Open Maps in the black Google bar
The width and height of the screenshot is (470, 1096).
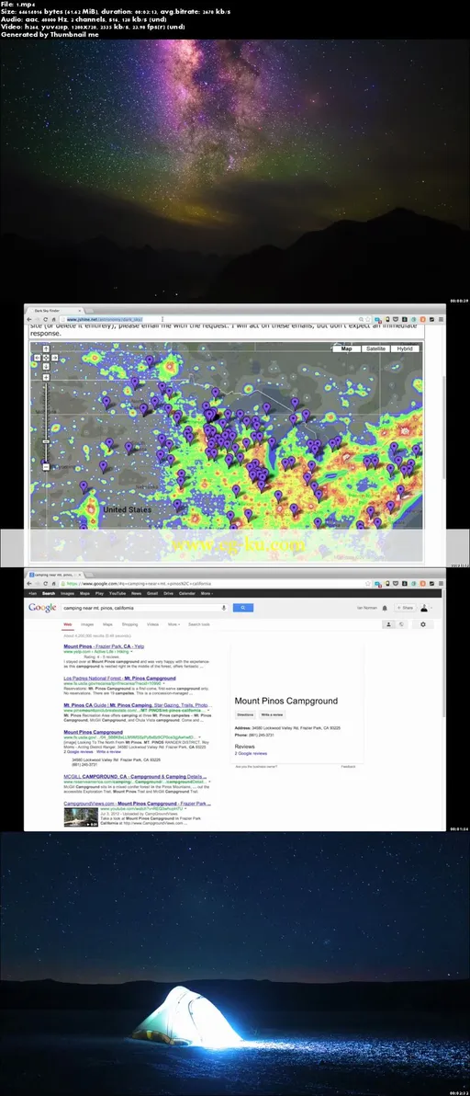point(84,593)
